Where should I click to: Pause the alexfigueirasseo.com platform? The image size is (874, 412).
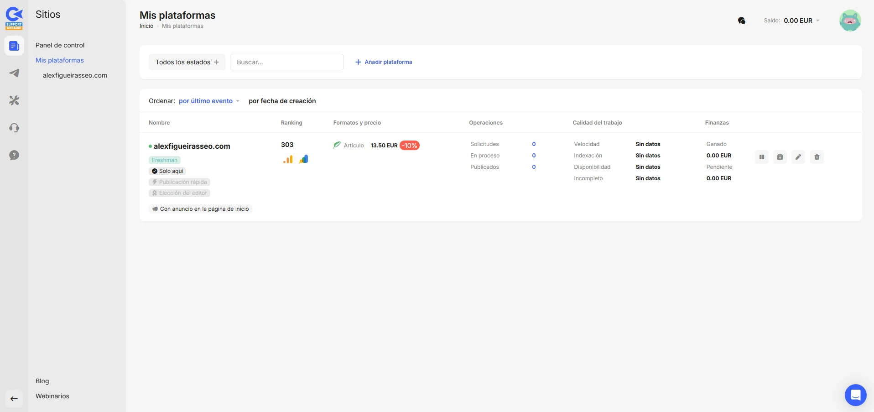coord(762,157)
